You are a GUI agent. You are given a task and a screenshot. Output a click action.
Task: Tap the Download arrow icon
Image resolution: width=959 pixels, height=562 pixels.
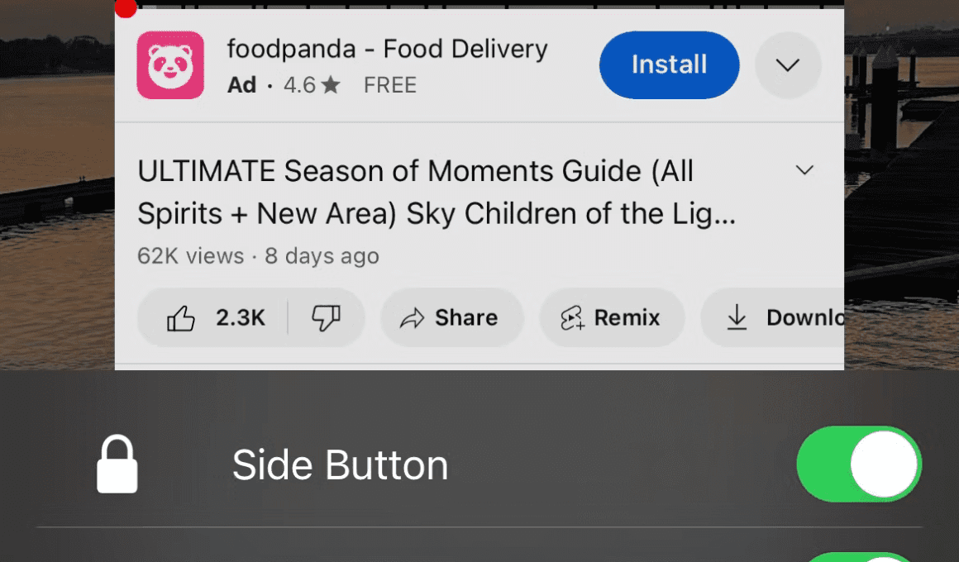tap(737, 317)
